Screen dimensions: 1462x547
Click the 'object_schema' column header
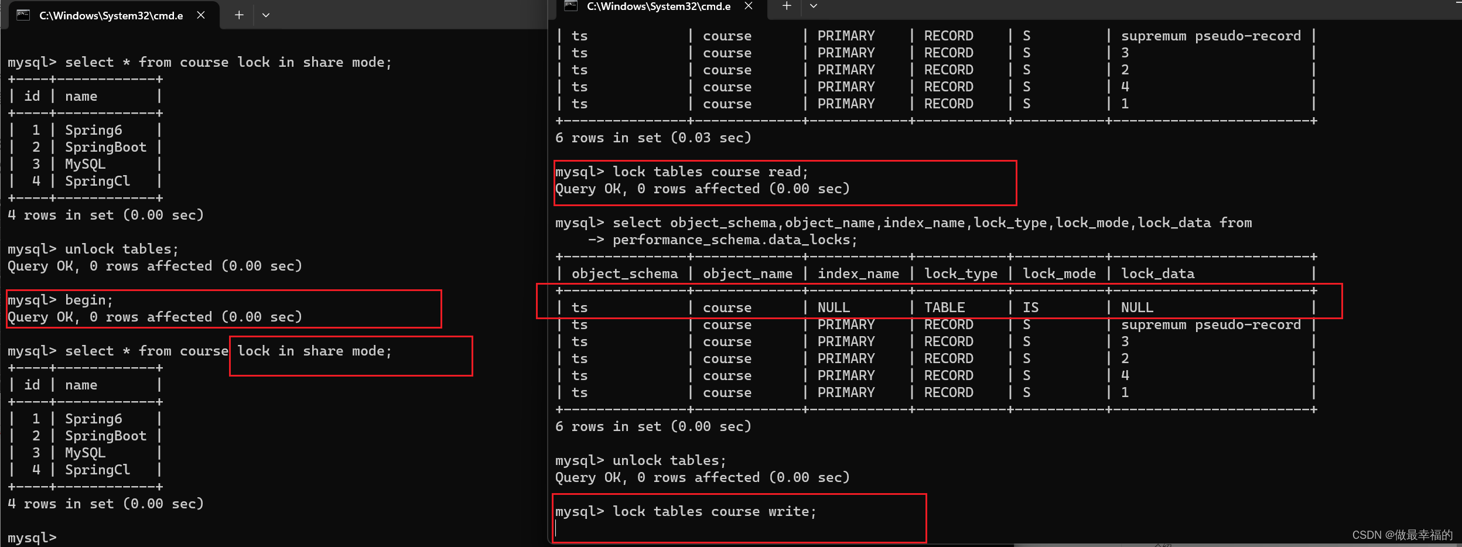(625, 273)
